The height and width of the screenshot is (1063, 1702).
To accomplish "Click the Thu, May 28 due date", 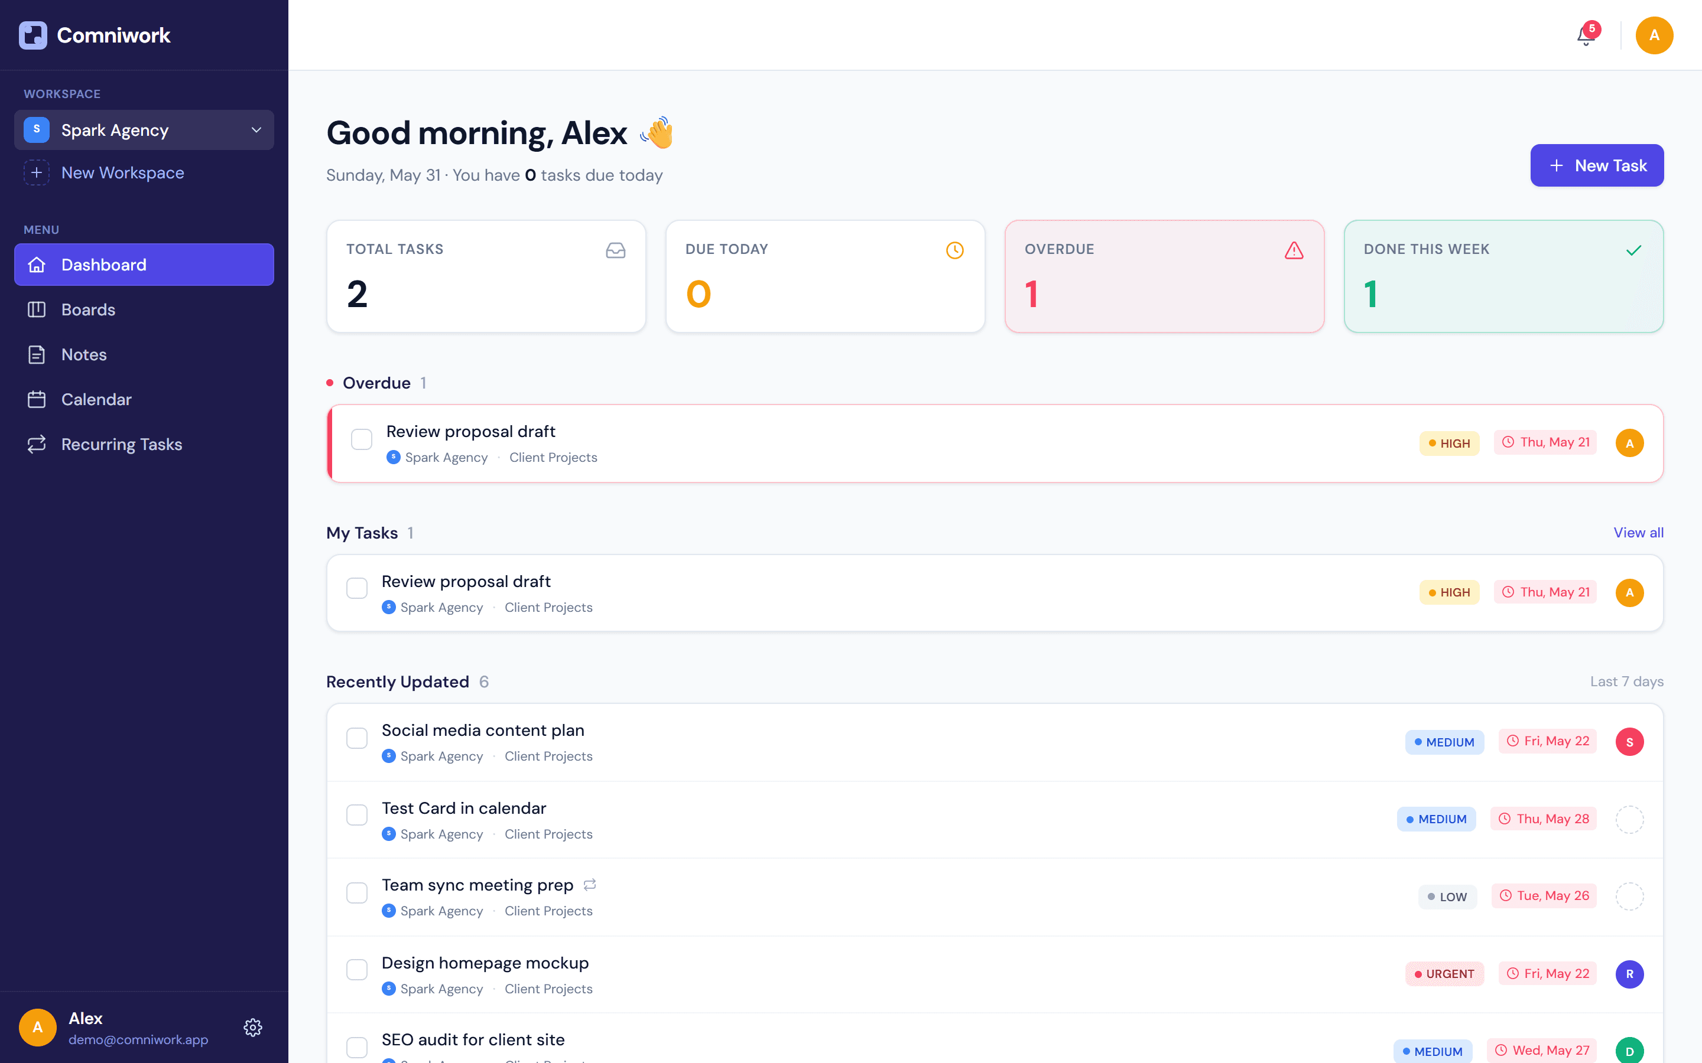I will 1543,819.
